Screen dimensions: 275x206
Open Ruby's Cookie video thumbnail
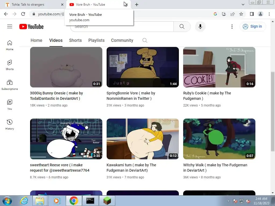pos(219,67)
